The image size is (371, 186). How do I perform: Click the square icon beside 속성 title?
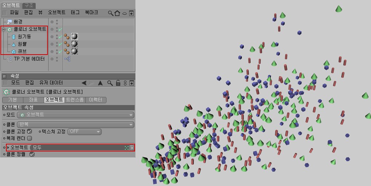pos(4,76)
